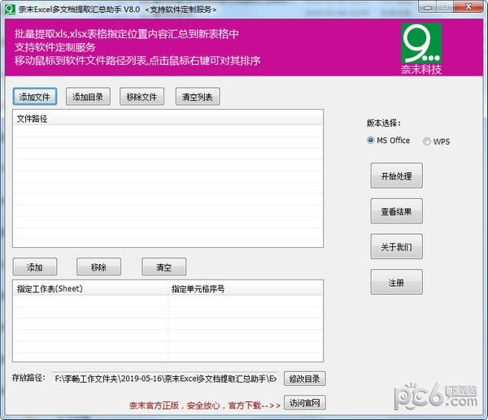Click the 添加 button above the sheet list
Image resolution: width=488 pixels, height=420 pixels.
[x=35, y=266]
